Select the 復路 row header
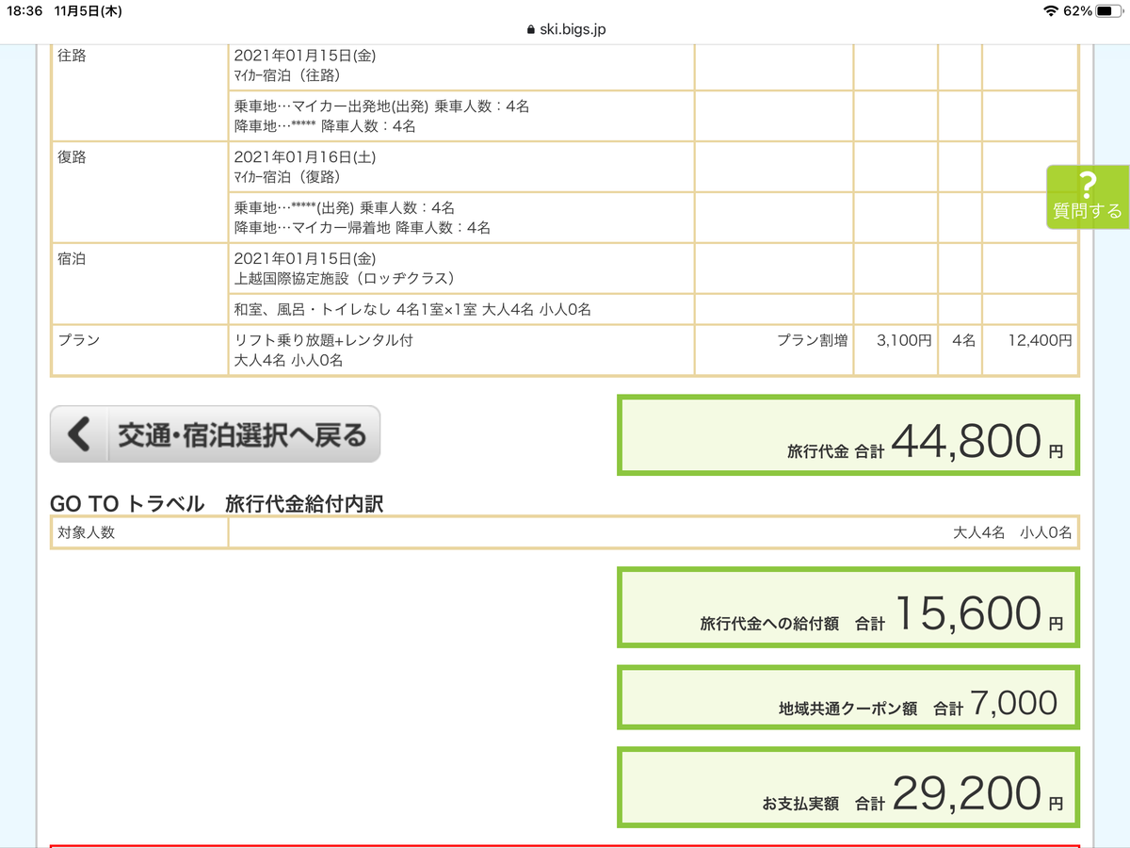 coord(139,192)
